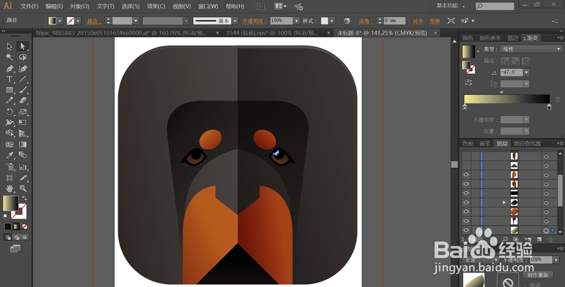The width and height of the screenshot is (565, 287).
Task: Open fill color dropdown in control bar
Action: click(60, 21)
